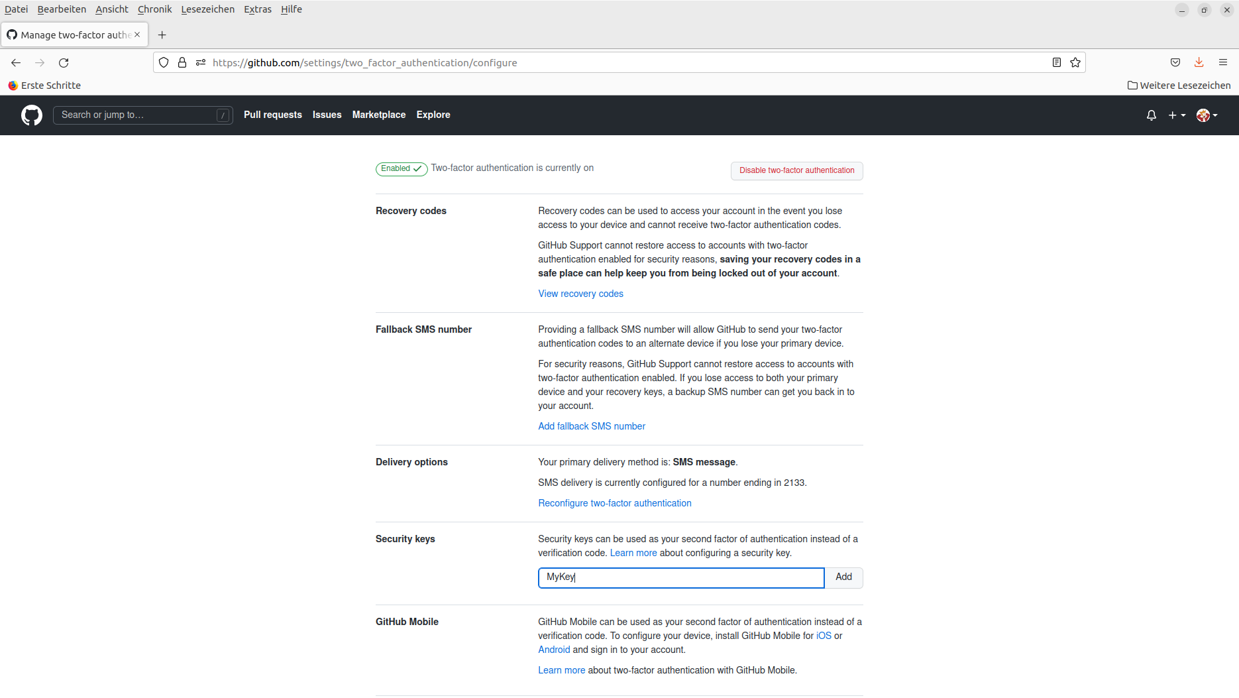The width and height of the screenshot is (1239, 698).
Task: Click the slash shortcut hint in search
Action: tap(223, 115)
